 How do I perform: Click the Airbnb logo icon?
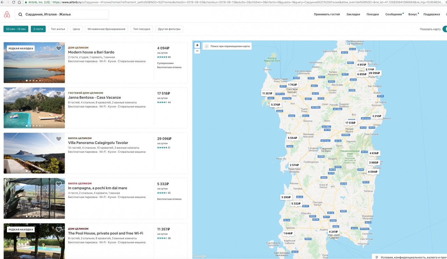[x=7, y=14]
